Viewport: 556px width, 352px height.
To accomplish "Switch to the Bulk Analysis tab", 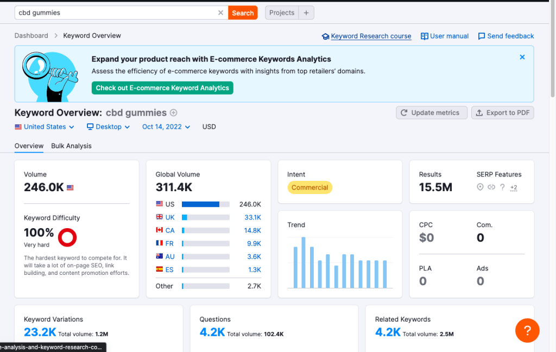I will coord(71,146).
